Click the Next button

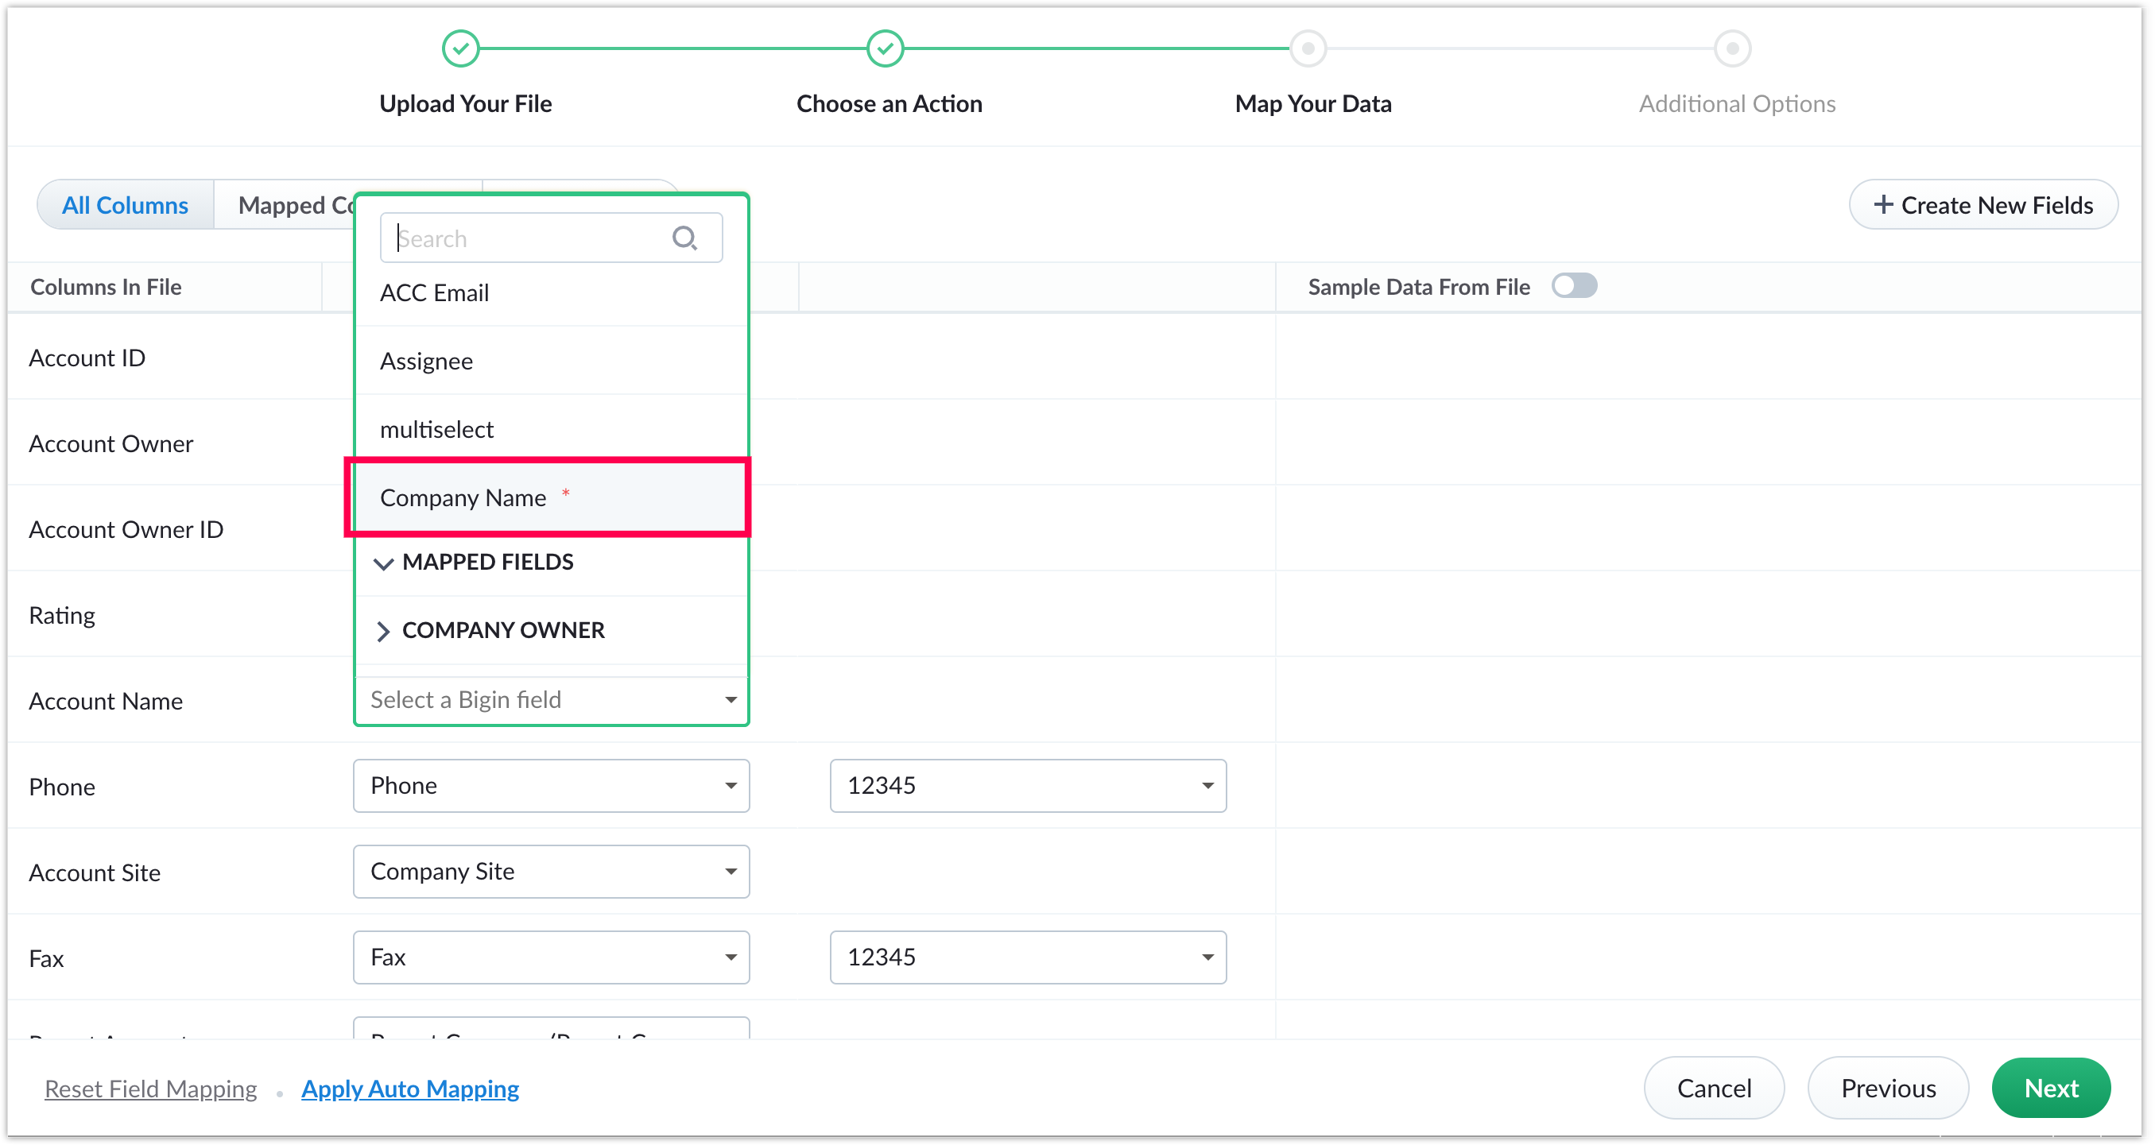tap(2050, 1087)
